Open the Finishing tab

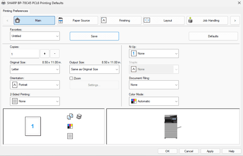click(121, 21)
